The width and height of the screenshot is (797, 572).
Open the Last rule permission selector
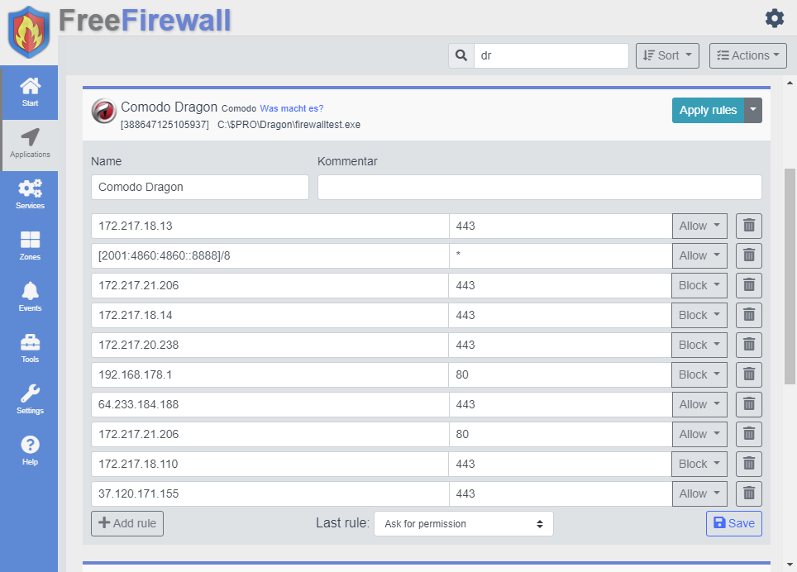463,523
